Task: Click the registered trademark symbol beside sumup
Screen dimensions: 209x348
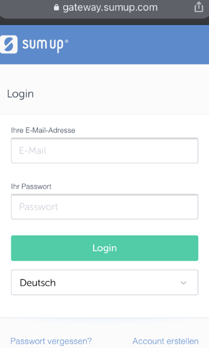Action: (x=66, y=41)
